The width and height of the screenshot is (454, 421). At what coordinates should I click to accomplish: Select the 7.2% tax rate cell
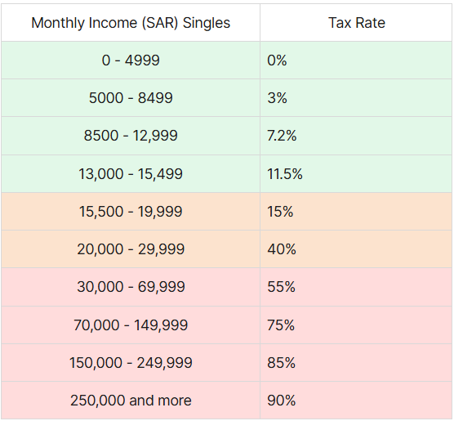(356, 136)
